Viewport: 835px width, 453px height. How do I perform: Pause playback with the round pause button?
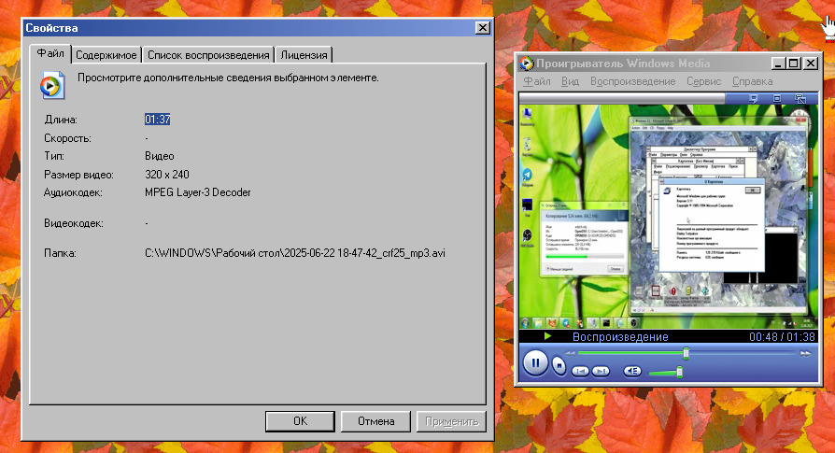point(535,362)
